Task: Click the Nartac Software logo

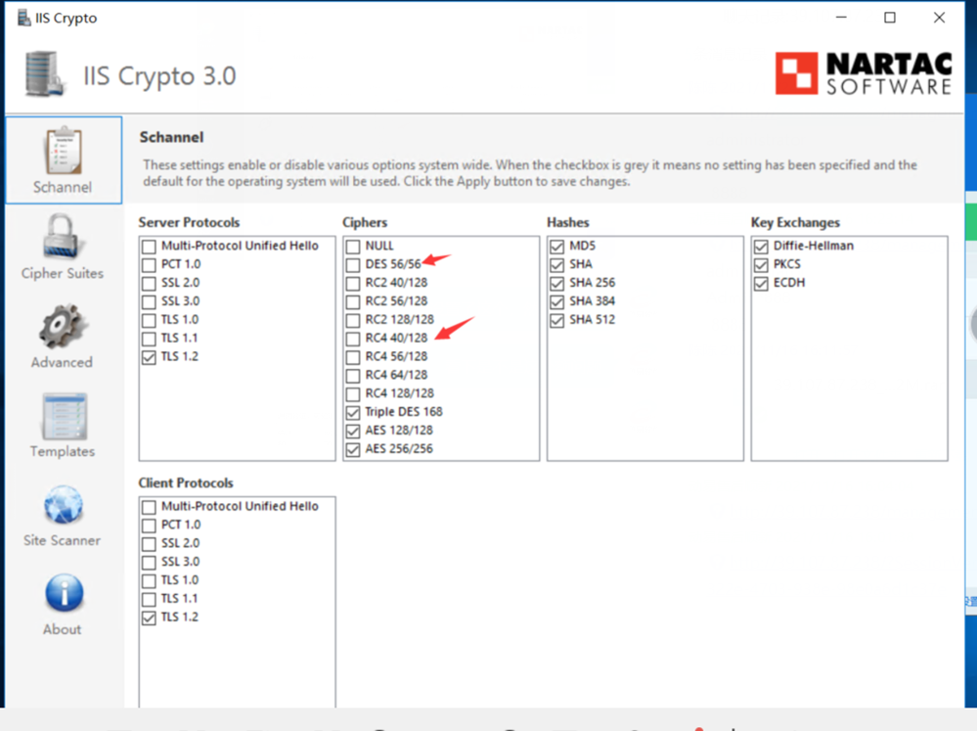Action: pos(863,73)
